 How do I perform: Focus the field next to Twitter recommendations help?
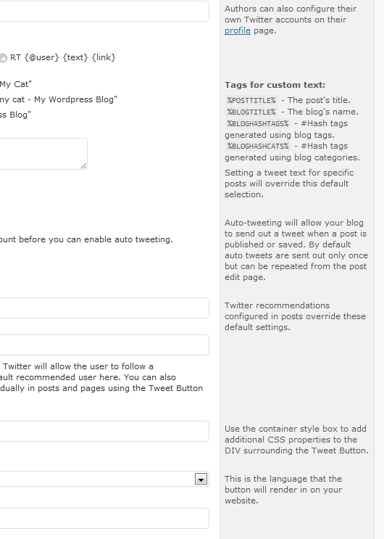tap(104, 308)
